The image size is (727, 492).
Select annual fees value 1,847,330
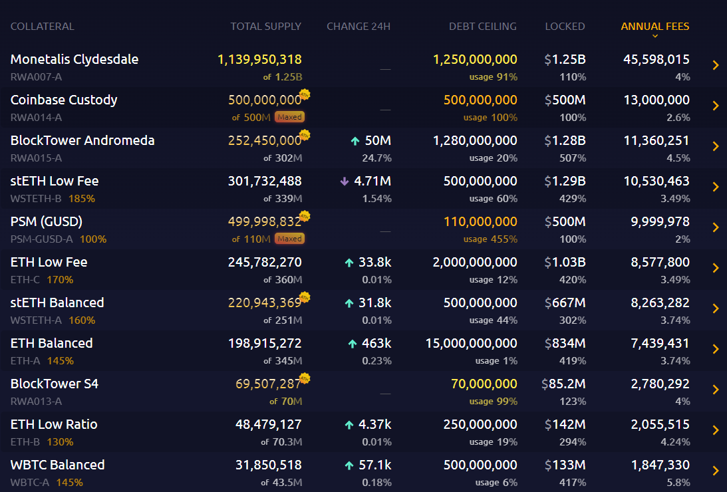point(660,465)
